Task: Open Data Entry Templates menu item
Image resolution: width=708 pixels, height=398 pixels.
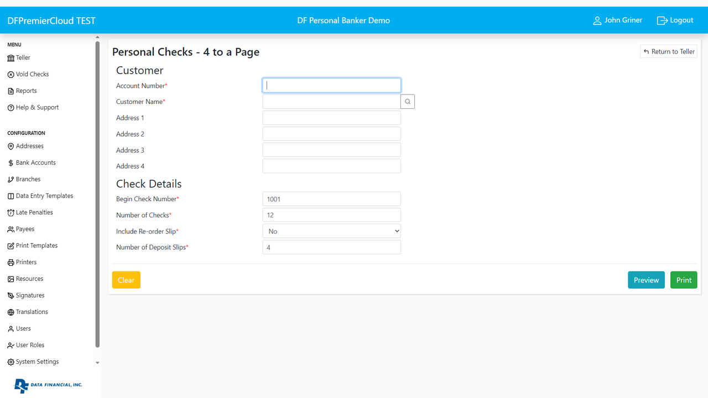Action: [44, 196]
